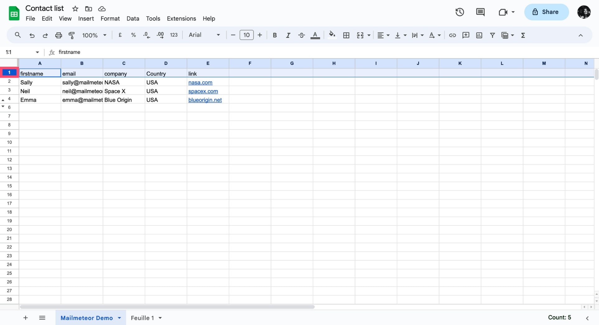Print the spreadsheet
The image size is (599, 325).
[x=58, y=35]
